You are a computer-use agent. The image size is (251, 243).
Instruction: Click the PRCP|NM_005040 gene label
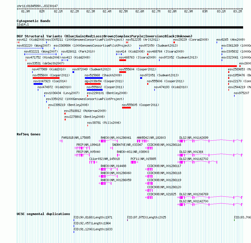[x=88, y=152]
